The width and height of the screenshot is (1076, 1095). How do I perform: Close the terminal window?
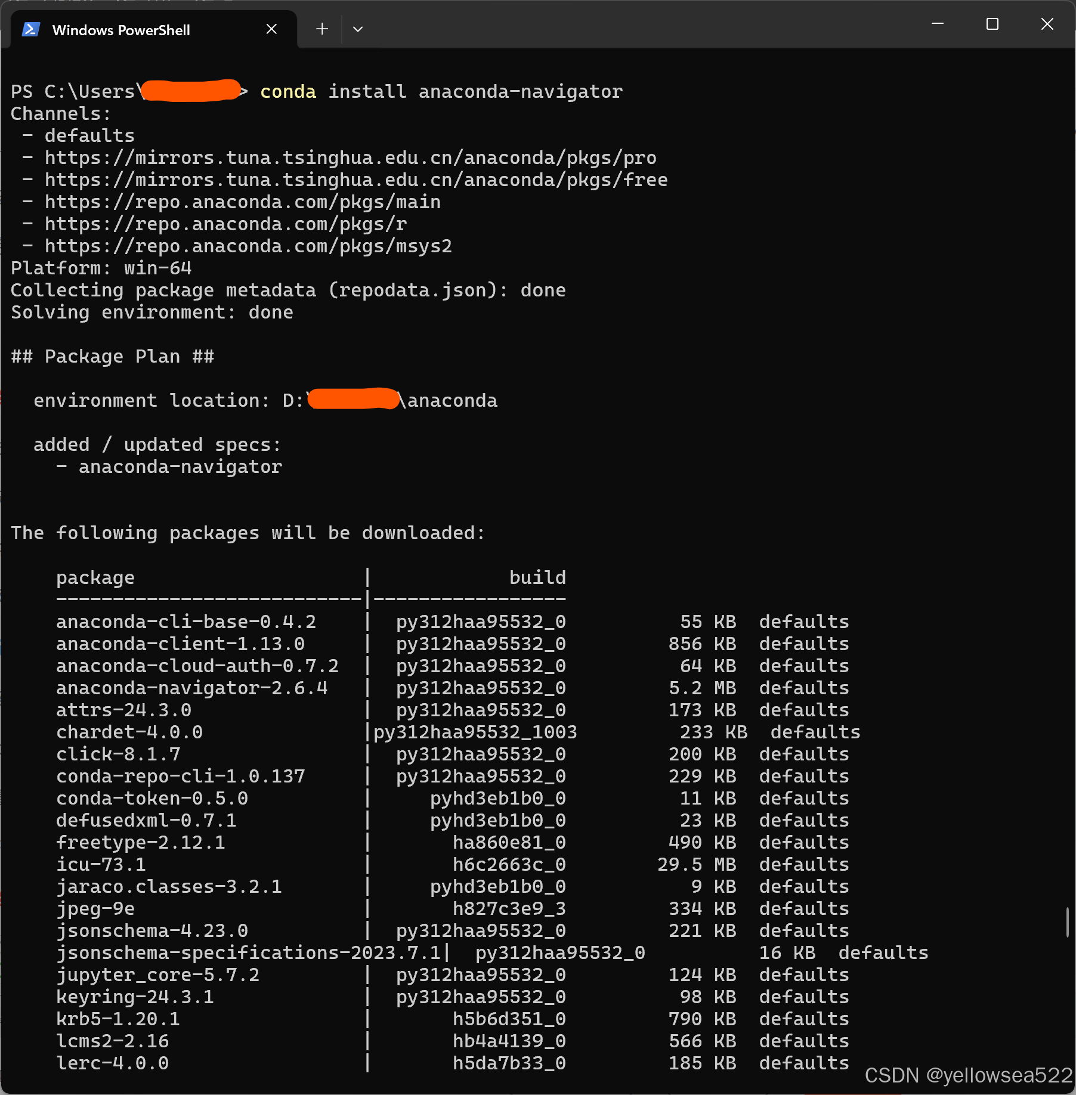pyautogui.click(x=1047, y=24)
